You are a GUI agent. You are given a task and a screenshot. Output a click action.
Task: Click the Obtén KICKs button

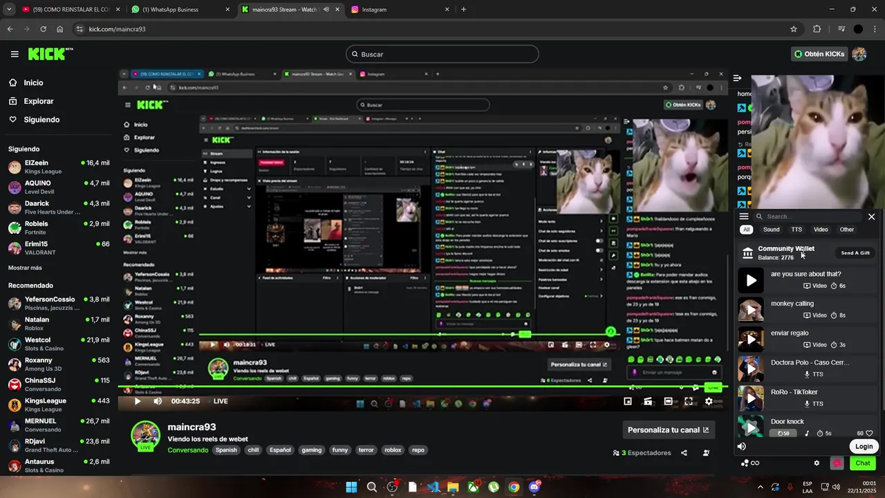click(819, 54)
